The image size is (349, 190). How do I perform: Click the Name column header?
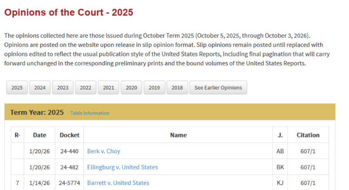coord(178,135)
